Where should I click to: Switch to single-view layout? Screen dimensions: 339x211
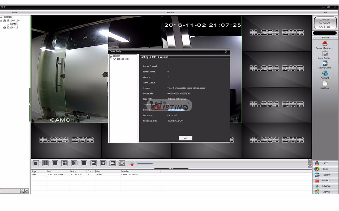(x=36, y=163)
